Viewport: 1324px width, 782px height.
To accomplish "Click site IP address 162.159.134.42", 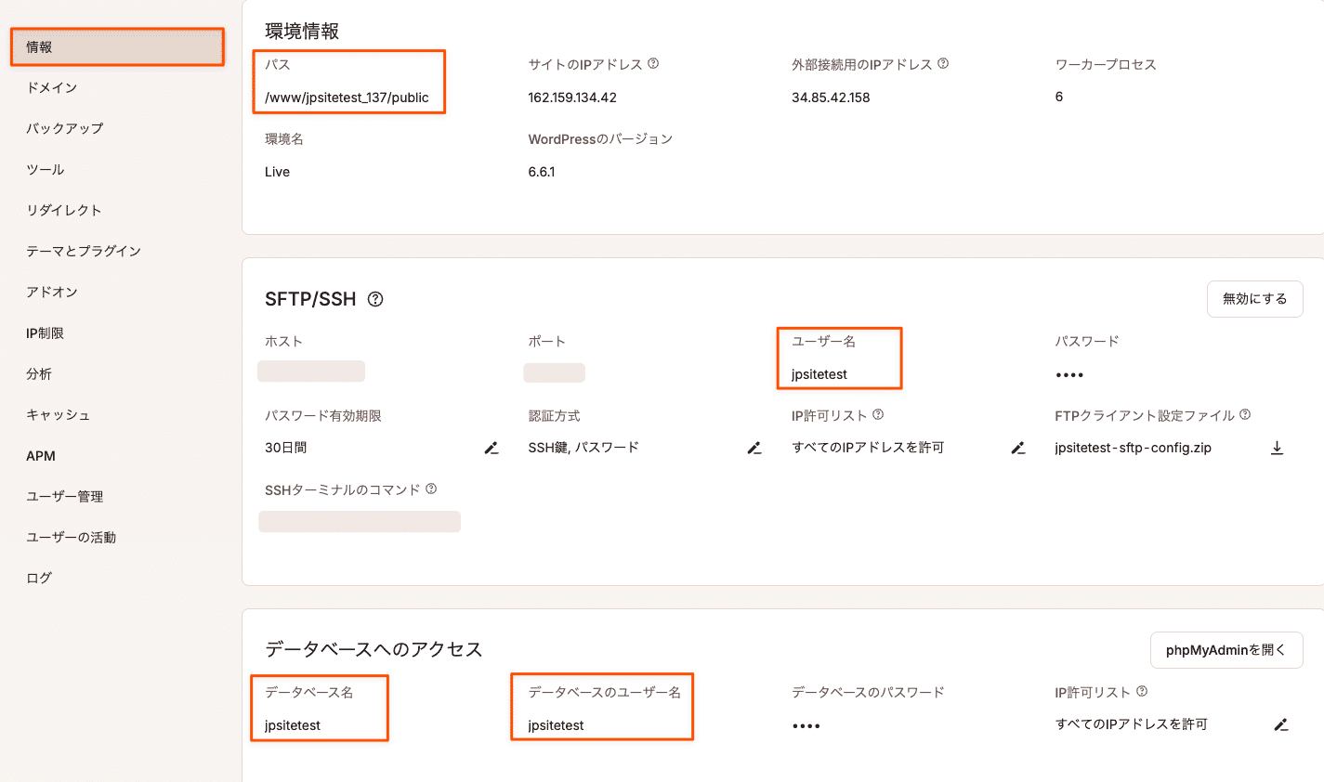I will (572, 98).
